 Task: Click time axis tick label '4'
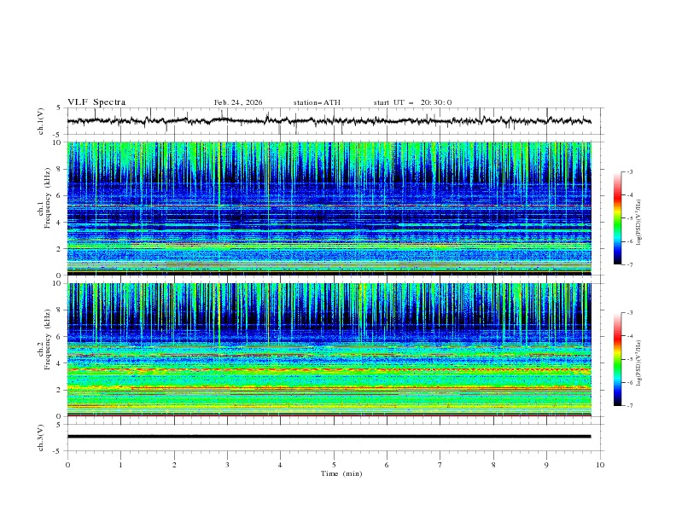click(280, 465)
